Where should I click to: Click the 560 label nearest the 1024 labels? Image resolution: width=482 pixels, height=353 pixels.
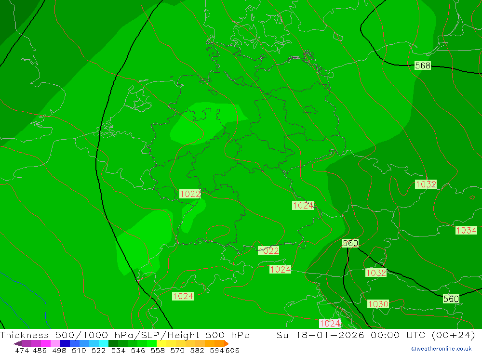coord(350,243)
